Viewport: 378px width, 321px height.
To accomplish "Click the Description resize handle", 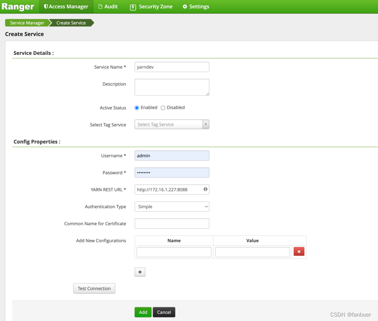I will 208,94.
